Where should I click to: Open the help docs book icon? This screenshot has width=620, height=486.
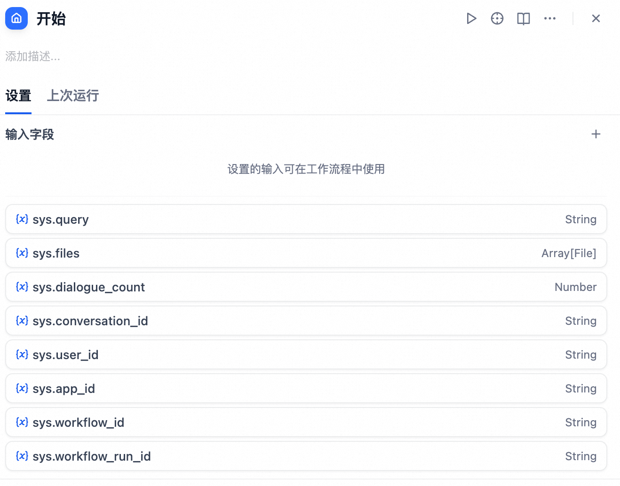[x=524, y=18]
